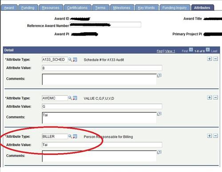222x172 pixels.
Task: Open detail icon beside A133_SCHED lookup
Action: point(75,60)
